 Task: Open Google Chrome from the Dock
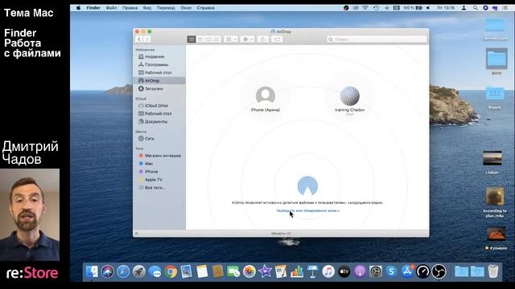[171, 271]
